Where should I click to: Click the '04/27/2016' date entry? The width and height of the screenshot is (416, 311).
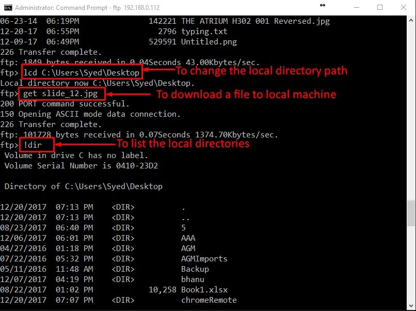23,248
